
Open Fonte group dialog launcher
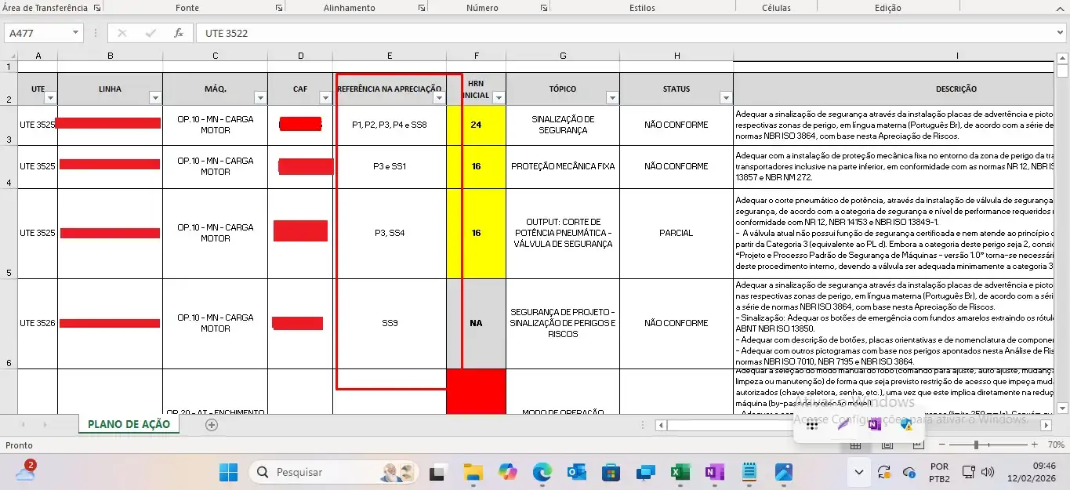tap(279, 8)
